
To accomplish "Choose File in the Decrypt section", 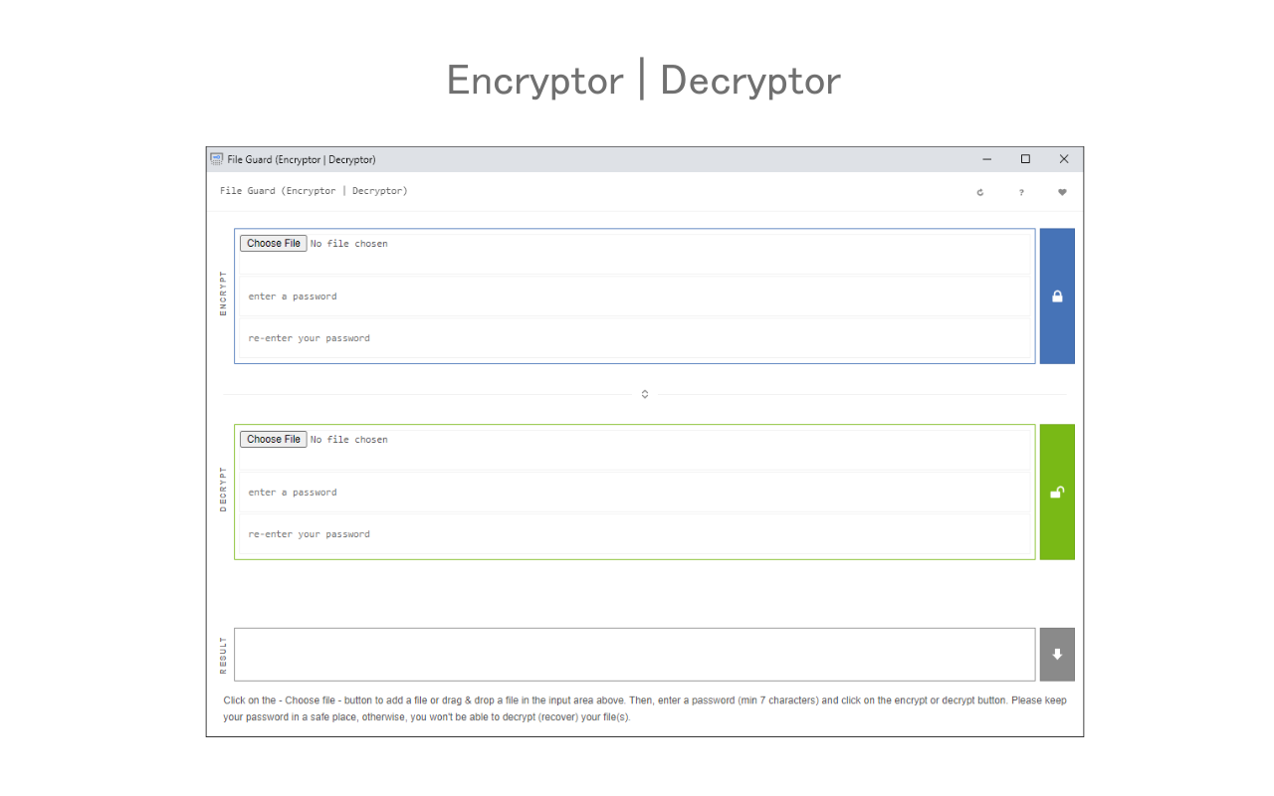I will [274, 439].
